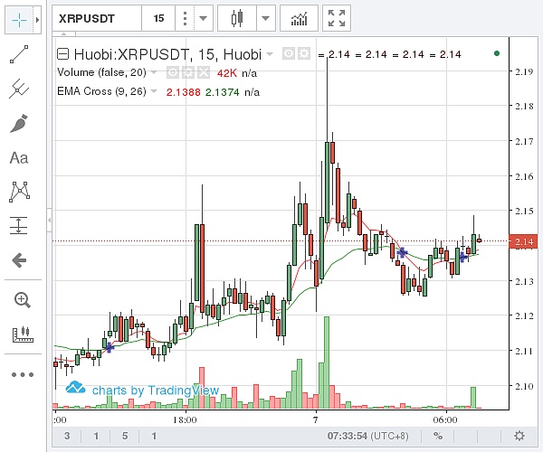Open Volume indicator settings gear

coord(188,72)
